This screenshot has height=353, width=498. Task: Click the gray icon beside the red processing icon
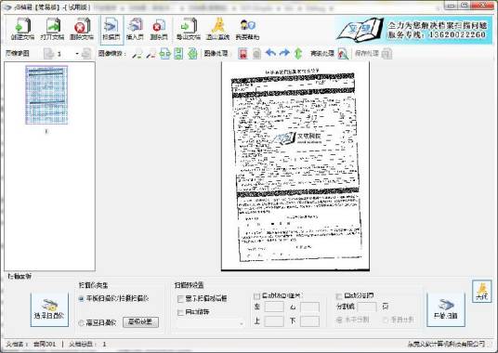256,54
